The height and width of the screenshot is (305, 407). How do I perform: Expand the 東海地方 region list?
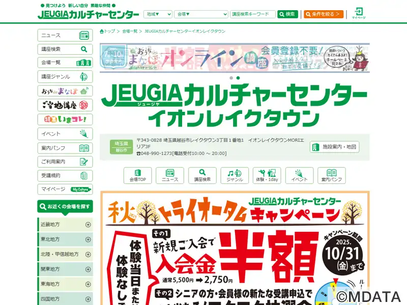(x=65, y=284)
